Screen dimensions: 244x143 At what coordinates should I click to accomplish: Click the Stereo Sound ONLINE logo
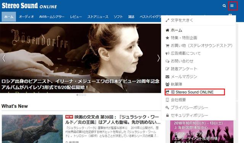[29, 6]
